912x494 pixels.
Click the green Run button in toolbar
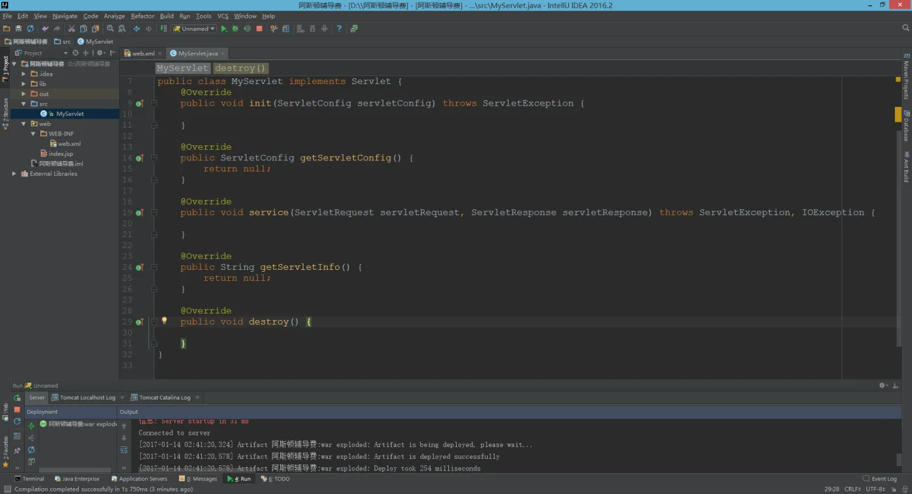pos(224,29)
